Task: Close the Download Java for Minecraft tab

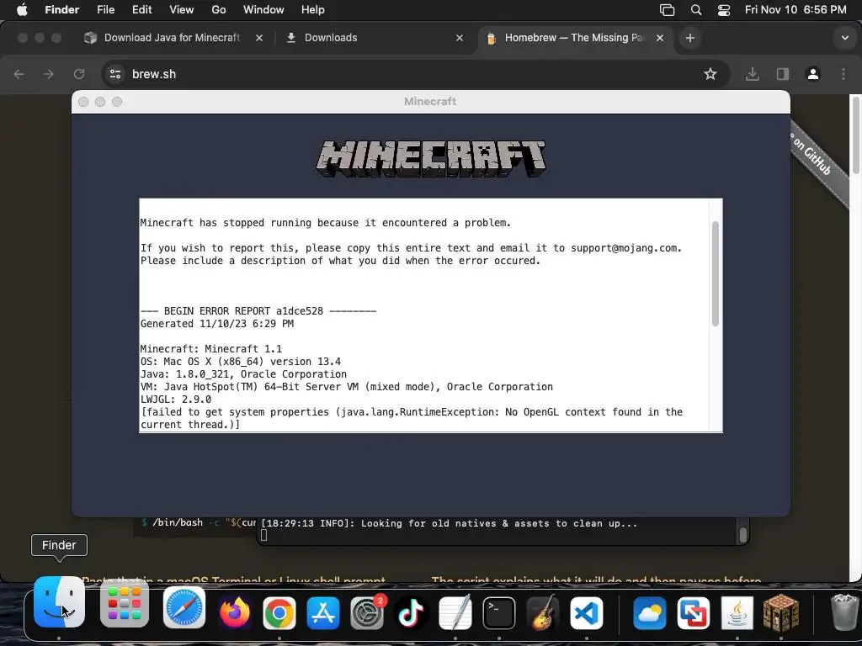Action: pos(259,38)
